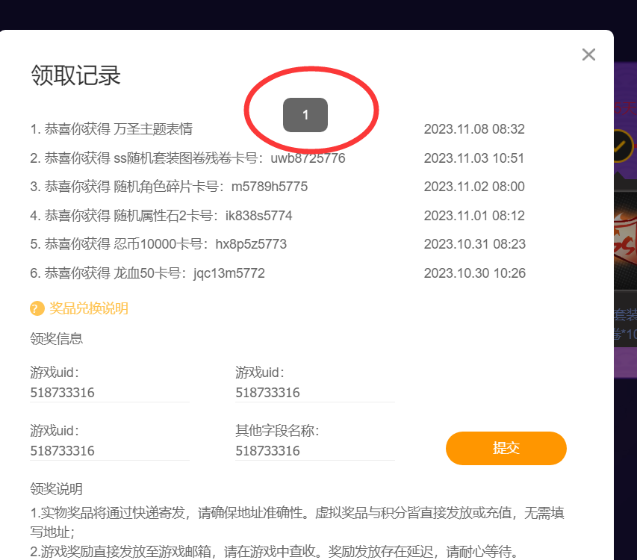Viewport: 637px width, 560px height.
Task: Select page 1 in the record pagination
Action: [305, 115]
